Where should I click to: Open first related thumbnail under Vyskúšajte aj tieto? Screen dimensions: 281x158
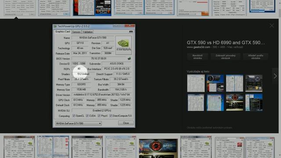(196, 83)
